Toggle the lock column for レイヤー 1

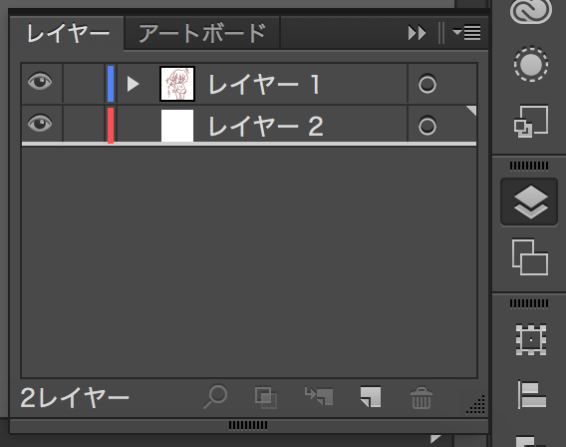(x=84, y=84)
